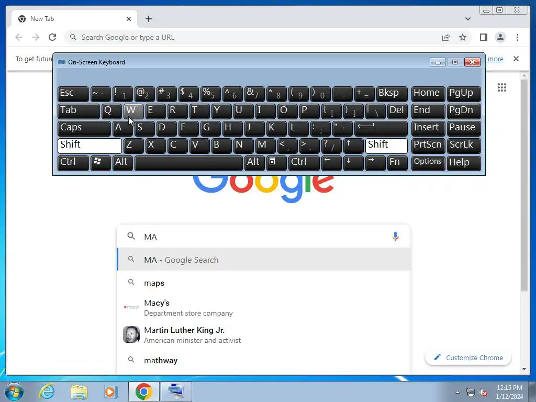The width and height of the screenshot is (536, 402).
Task: Open the Google apps grid
Action: point(502,87)
